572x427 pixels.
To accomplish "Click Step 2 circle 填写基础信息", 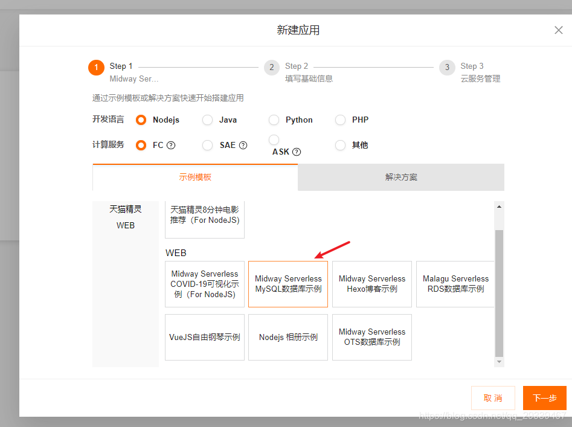I will click(272, 68).
